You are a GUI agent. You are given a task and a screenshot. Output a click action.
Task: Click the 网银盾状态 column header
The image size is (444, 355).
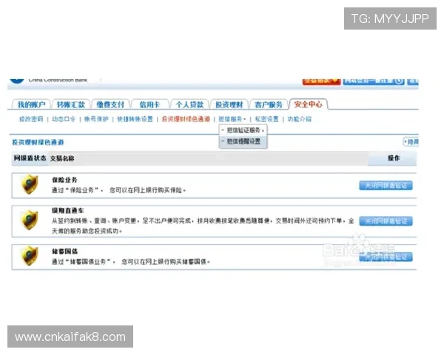(30, 158)
